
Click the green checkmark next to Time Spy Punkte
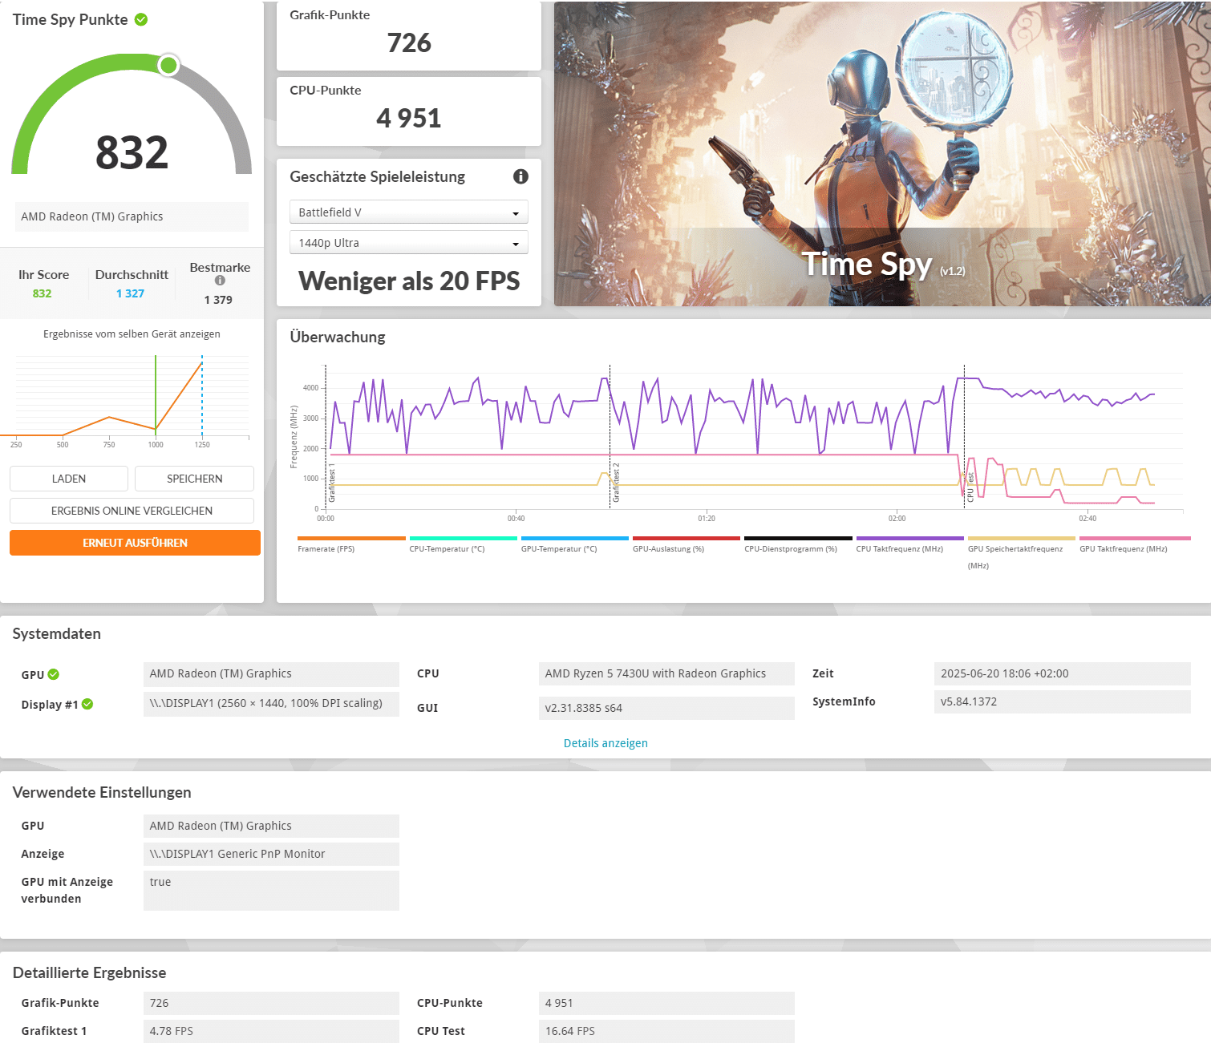coord(141,19)
